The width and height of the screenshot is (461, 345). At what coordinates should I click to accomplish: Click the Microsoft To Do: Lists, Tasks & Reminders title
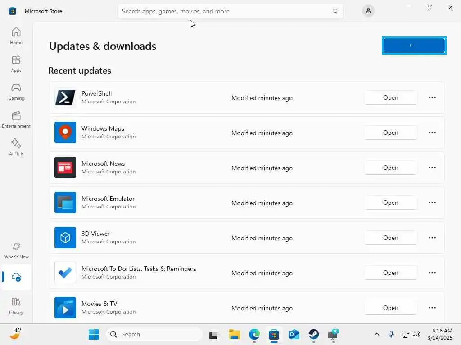[139, 269]
